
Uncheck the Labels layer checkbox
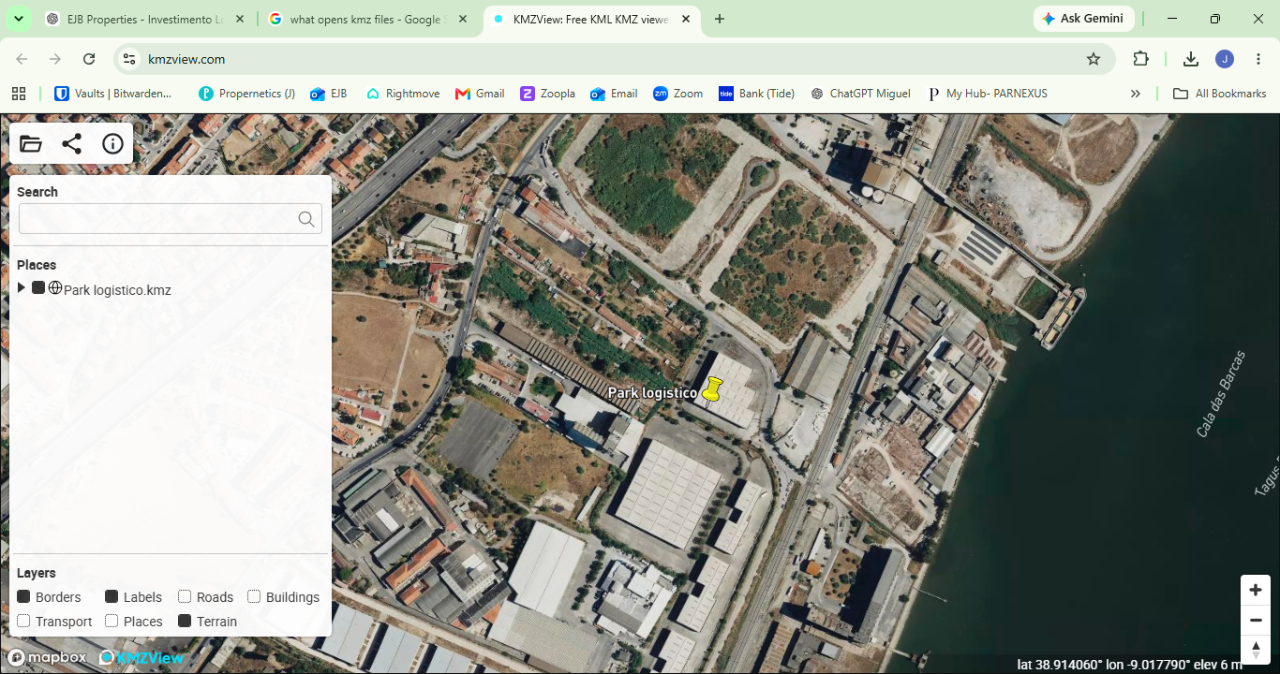[x=112, y=596]
